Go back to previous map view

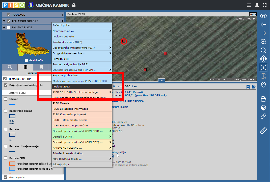point(263,25)
